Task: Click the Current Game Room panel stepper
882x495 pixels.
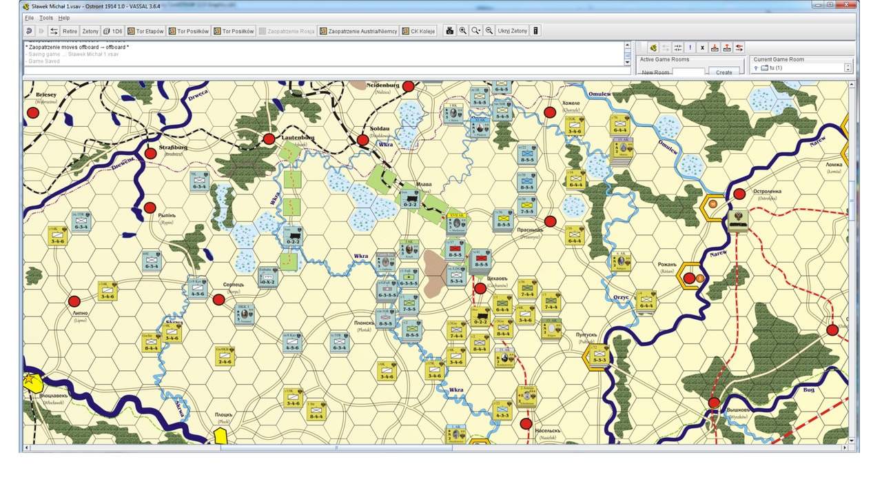Action: [848, 68]
